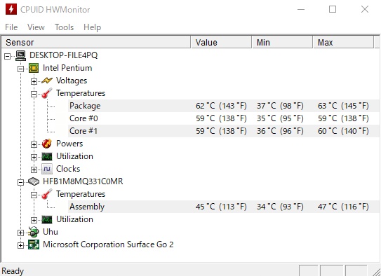Expand the Uhu battery node
Screen dimensions: 381x276
(x=20, y=233)
